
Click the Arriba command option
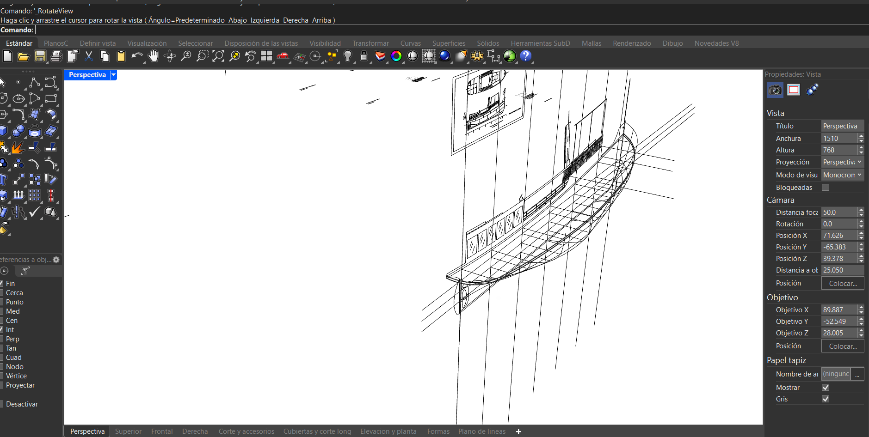pyautogui.click(x=321, y=20)
